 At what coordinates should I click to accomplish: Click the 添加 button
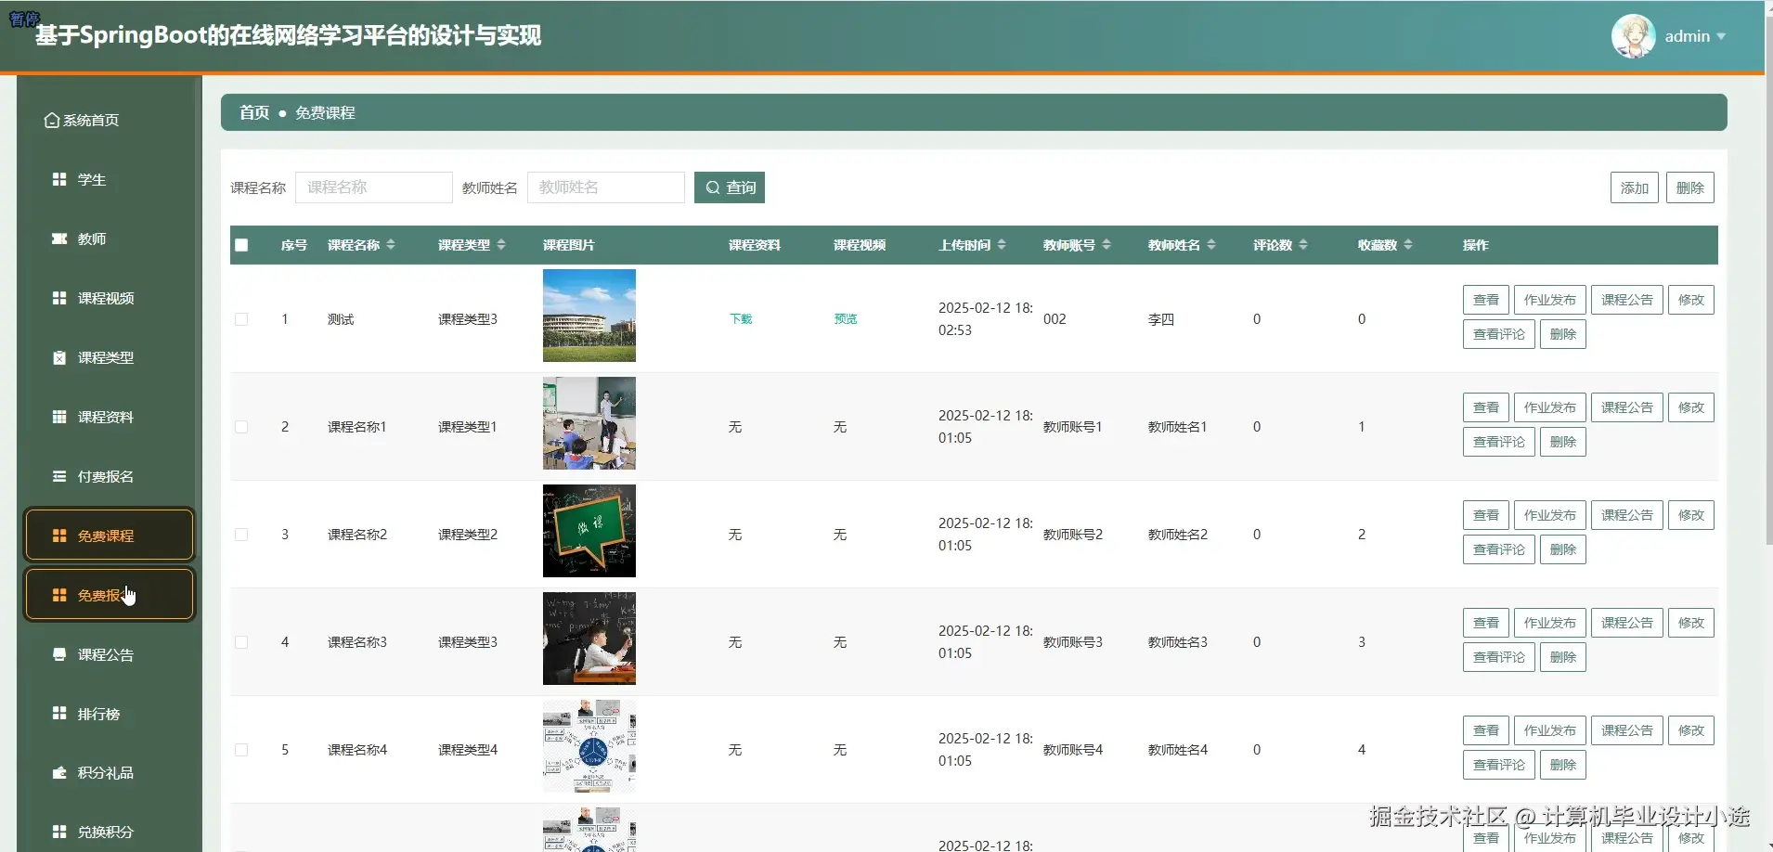point(1634,187)
